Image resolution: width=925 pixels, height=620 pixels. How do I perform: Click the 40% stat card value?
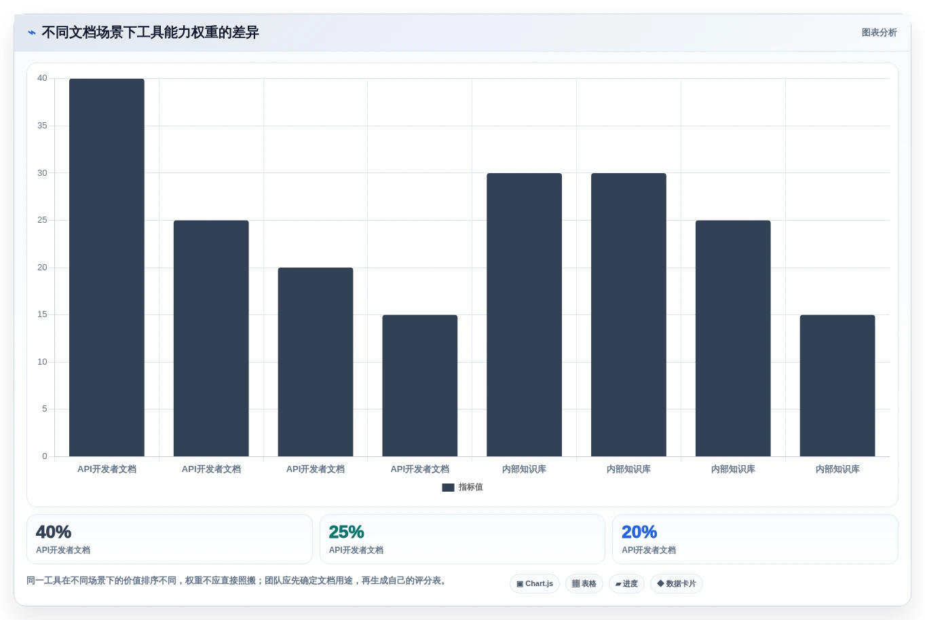pos(54,532)
